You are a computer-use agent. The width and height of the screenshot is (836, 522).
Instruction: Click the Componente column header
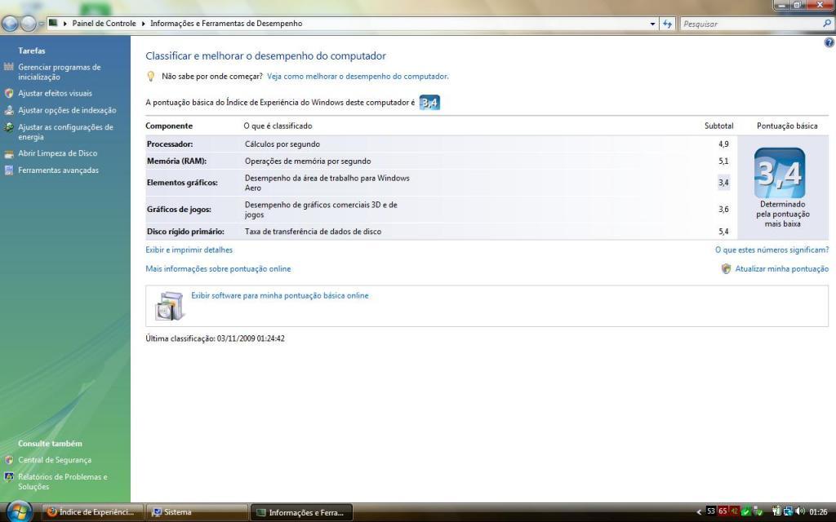tap(169, 126)
